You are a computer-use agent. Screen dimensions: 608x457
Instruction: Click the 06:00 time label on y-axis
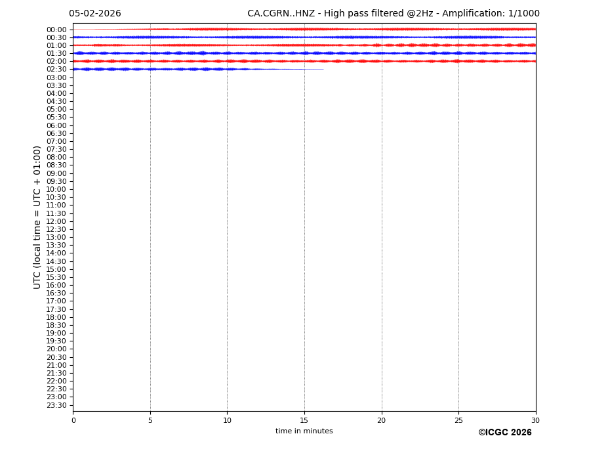(x=56, y=125)
